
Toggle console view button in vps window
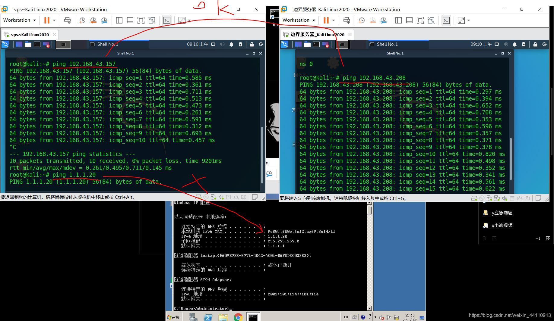(167, 20)
